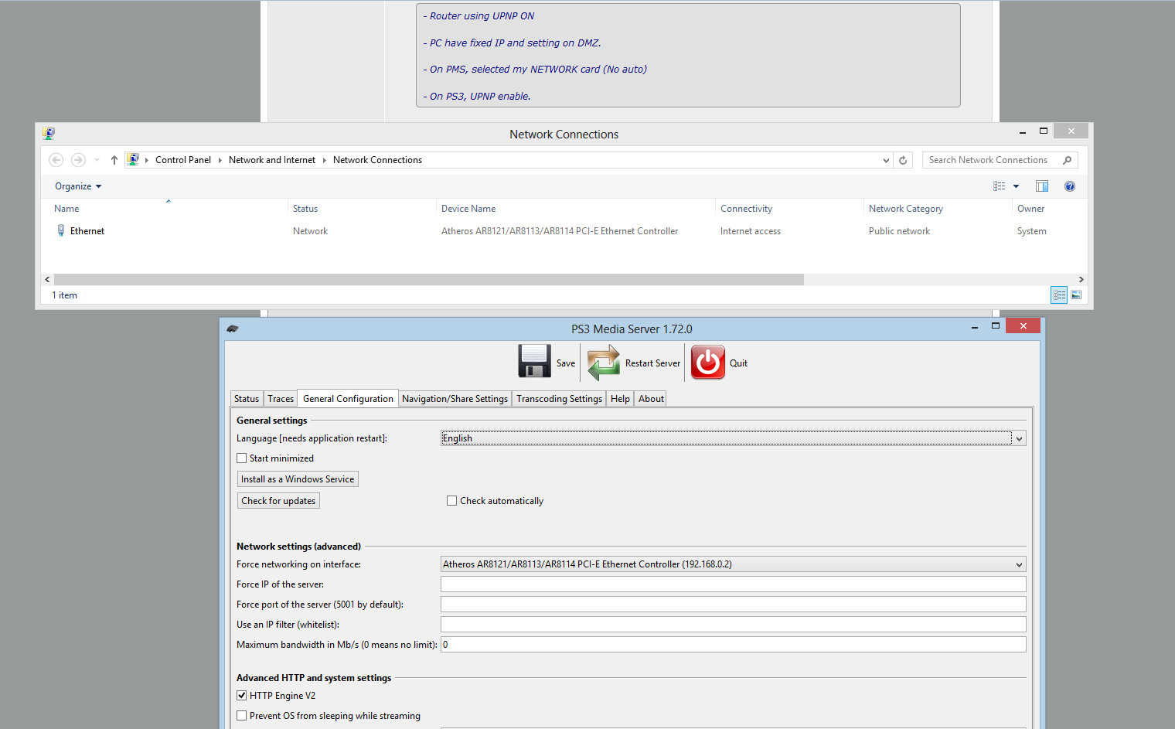Click Network and Internet in the breadcrumb
Viewport: 1175px width, 729px height.
(x=272, y=160)
